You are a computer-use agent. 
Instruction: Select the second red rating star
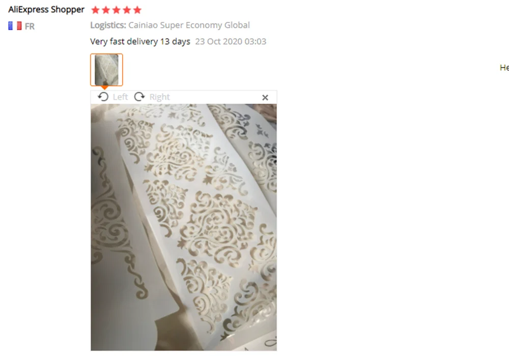click(x=106, y=10)
